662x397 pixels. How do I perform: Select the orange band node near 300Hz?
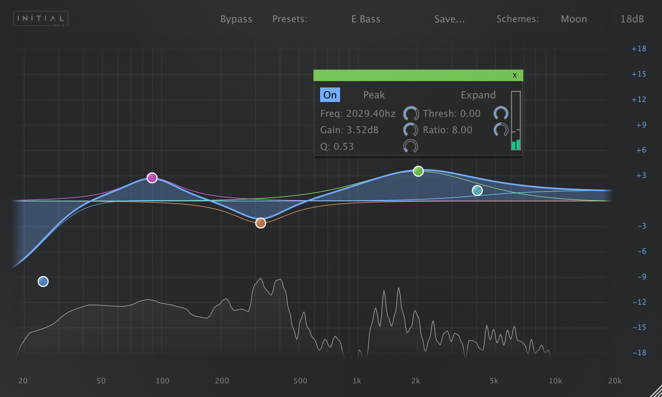tap(260, 223)
